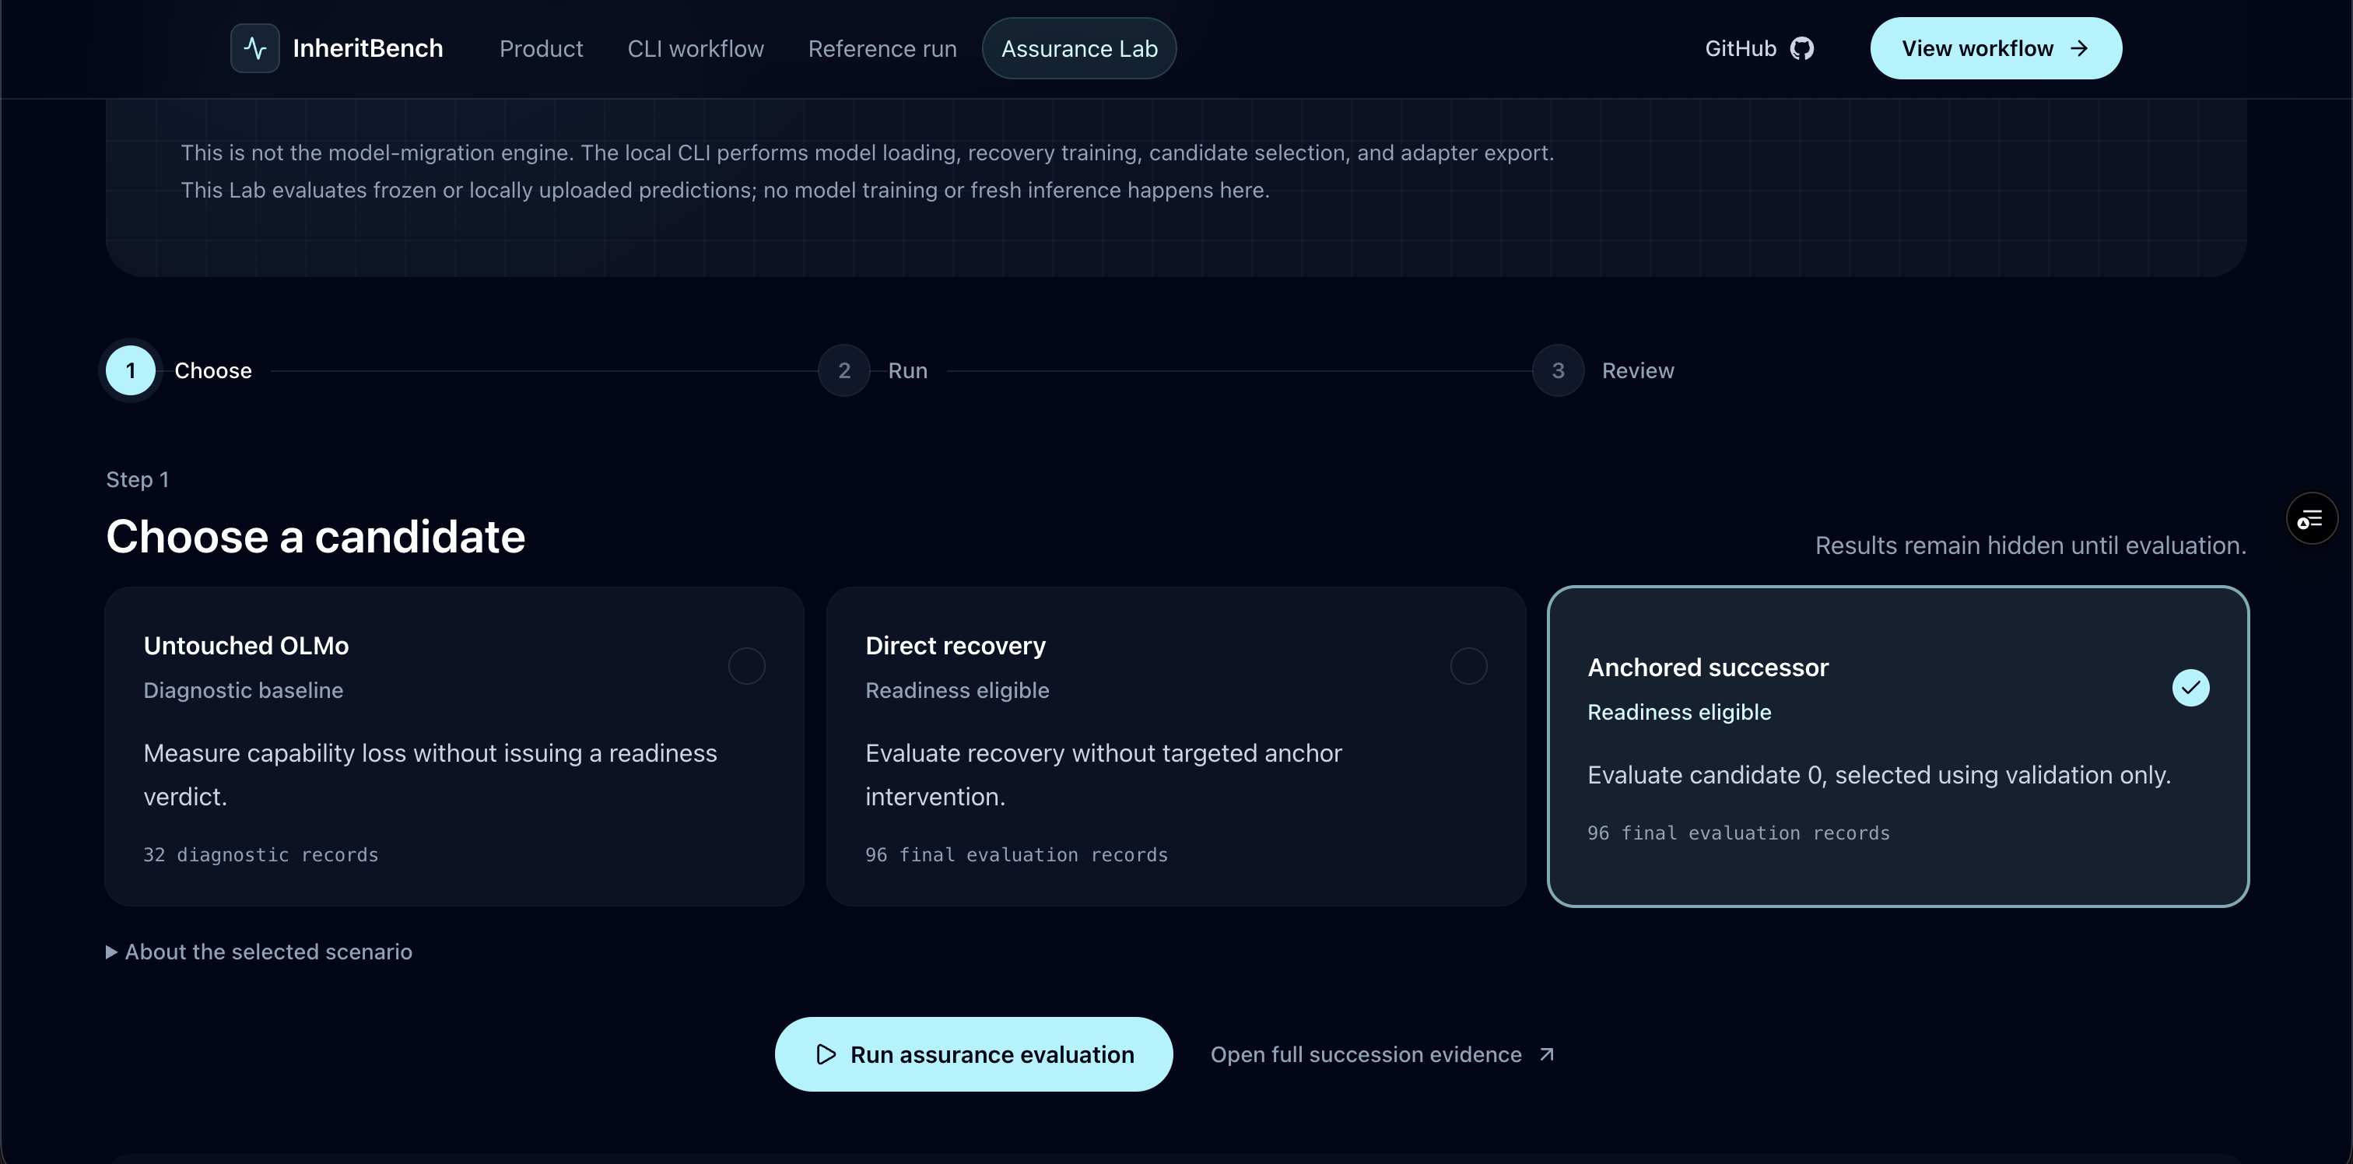Click the View workflow button
The width and height of the screenshot is (2353, 1164).
pyautogui.click(x=1996, y=48)
